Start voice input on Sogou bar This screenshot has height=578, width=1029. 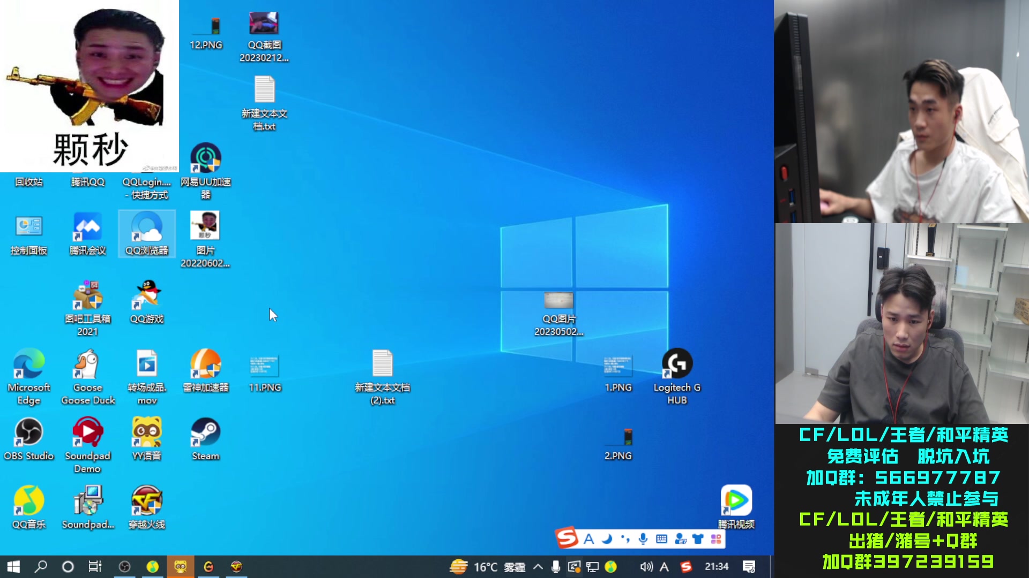643,539
